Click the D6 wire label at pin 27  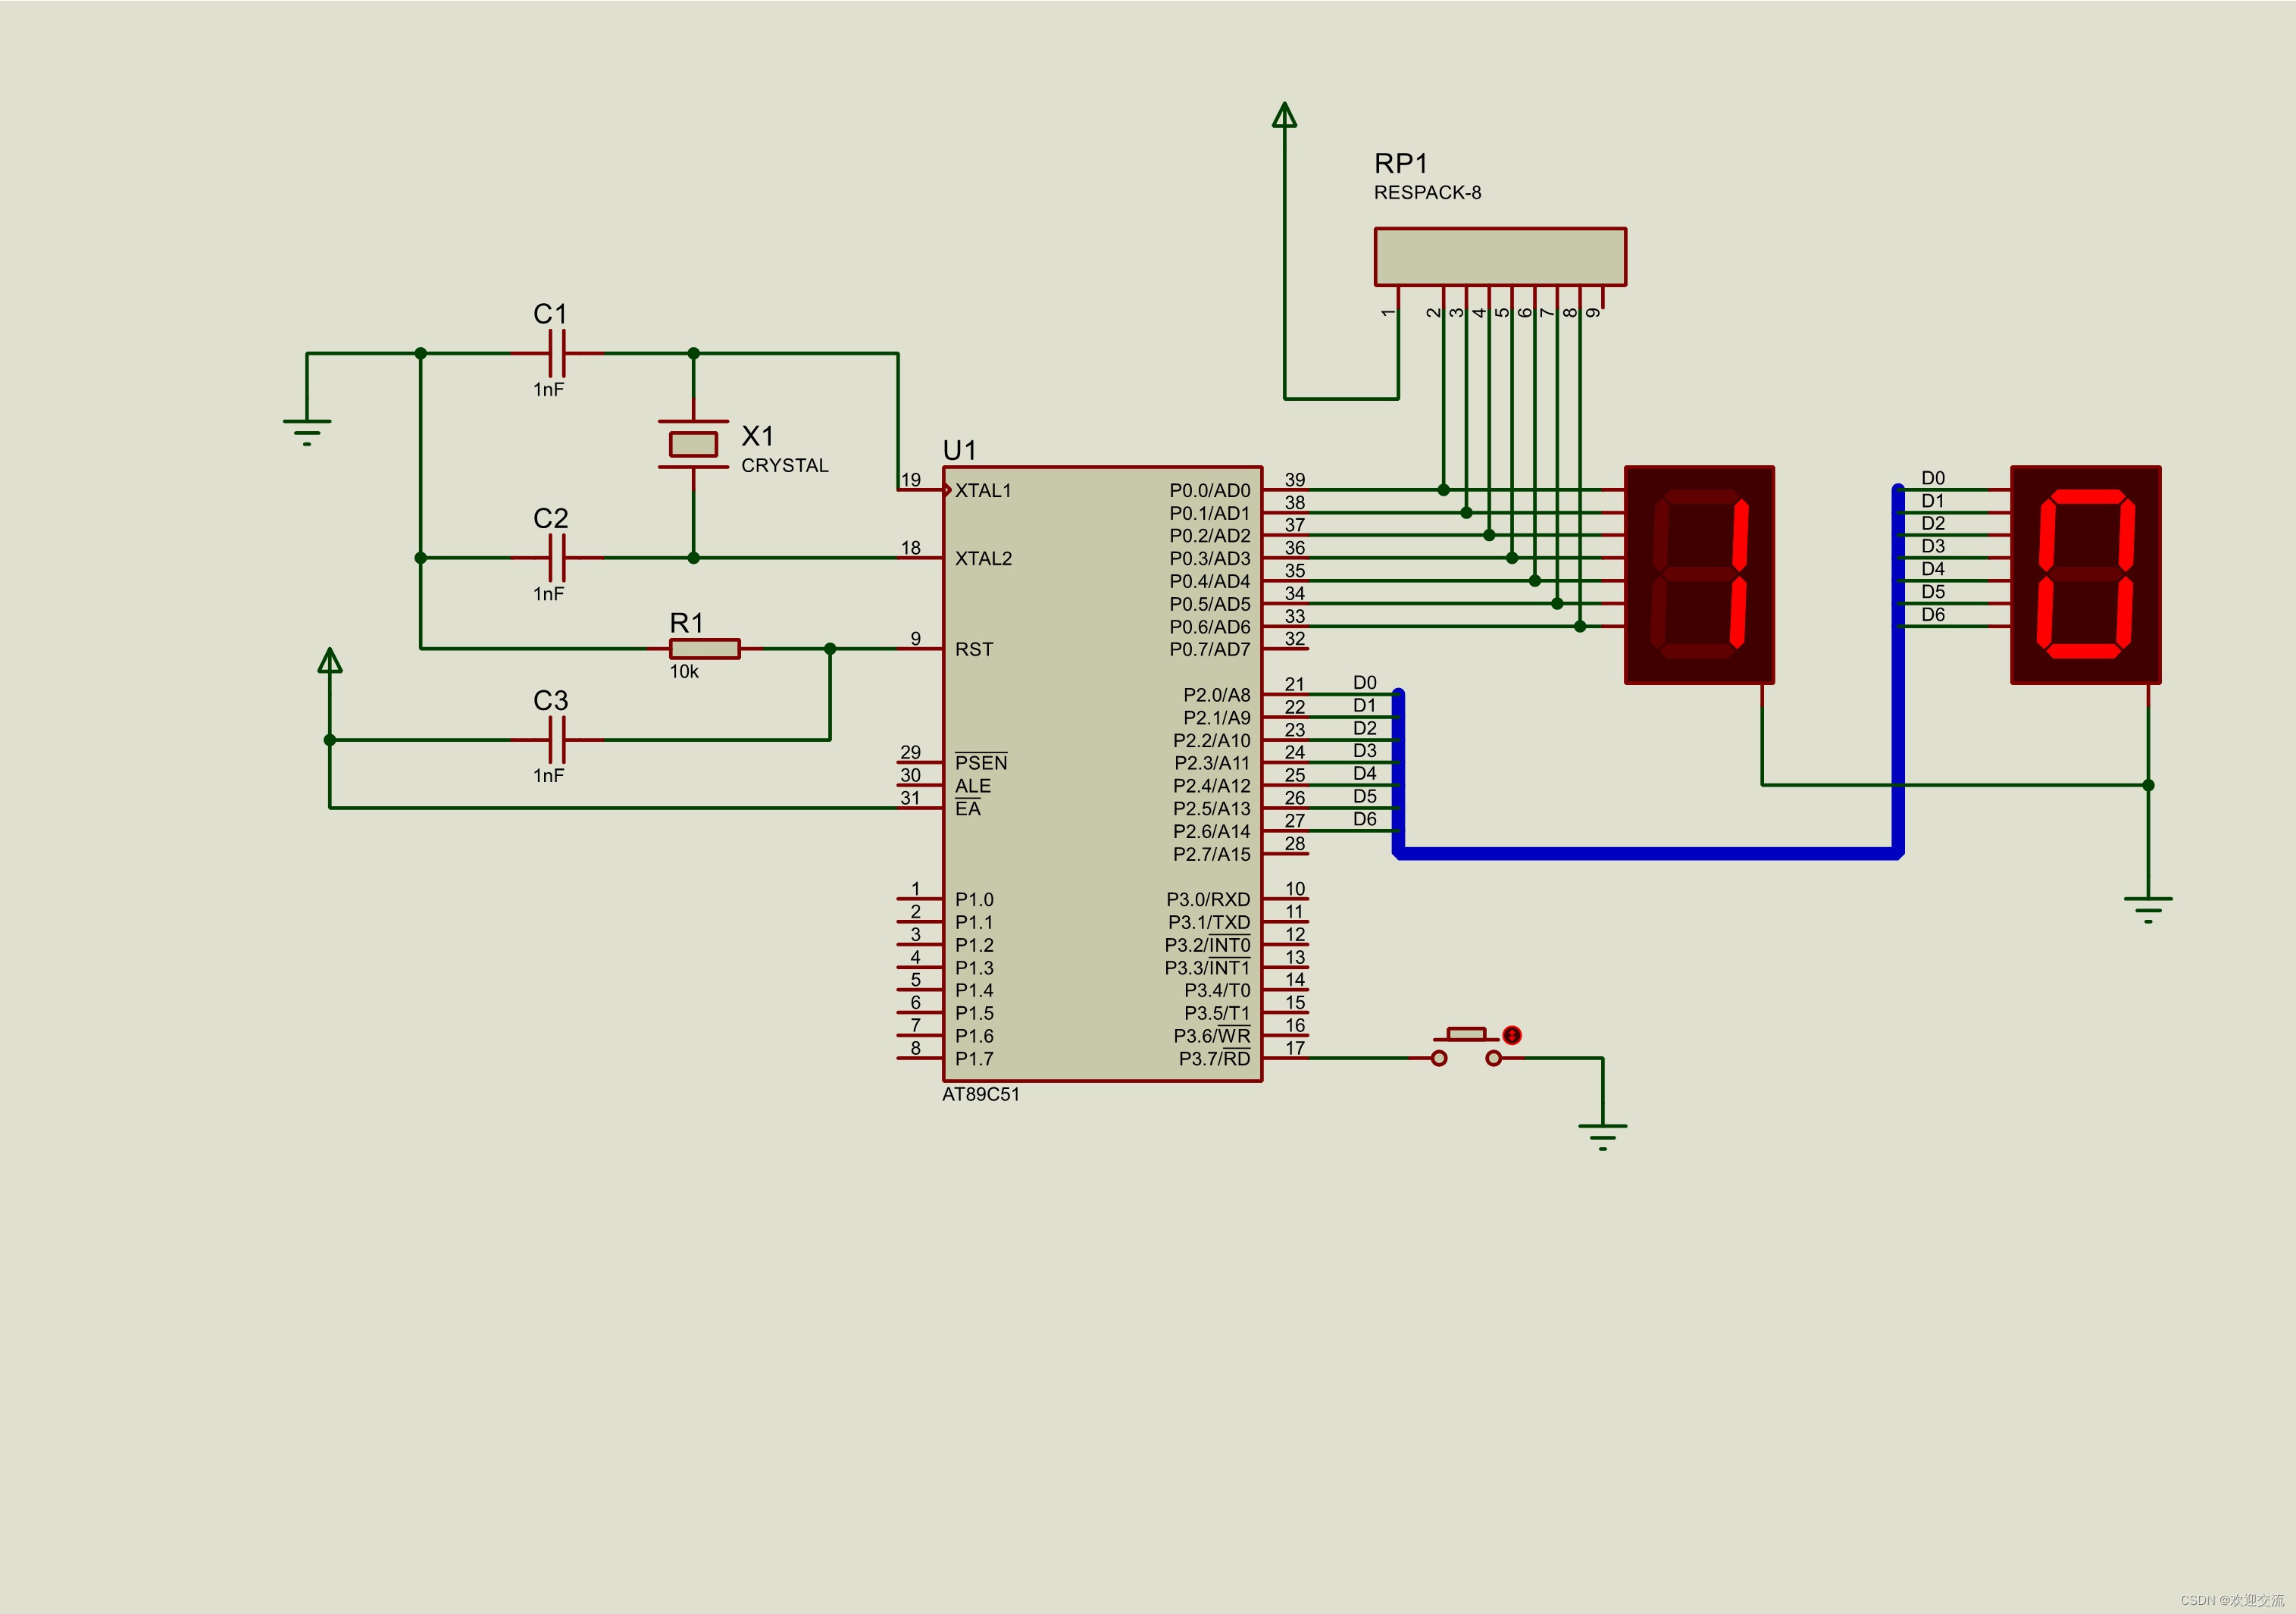pos(1365,819)
